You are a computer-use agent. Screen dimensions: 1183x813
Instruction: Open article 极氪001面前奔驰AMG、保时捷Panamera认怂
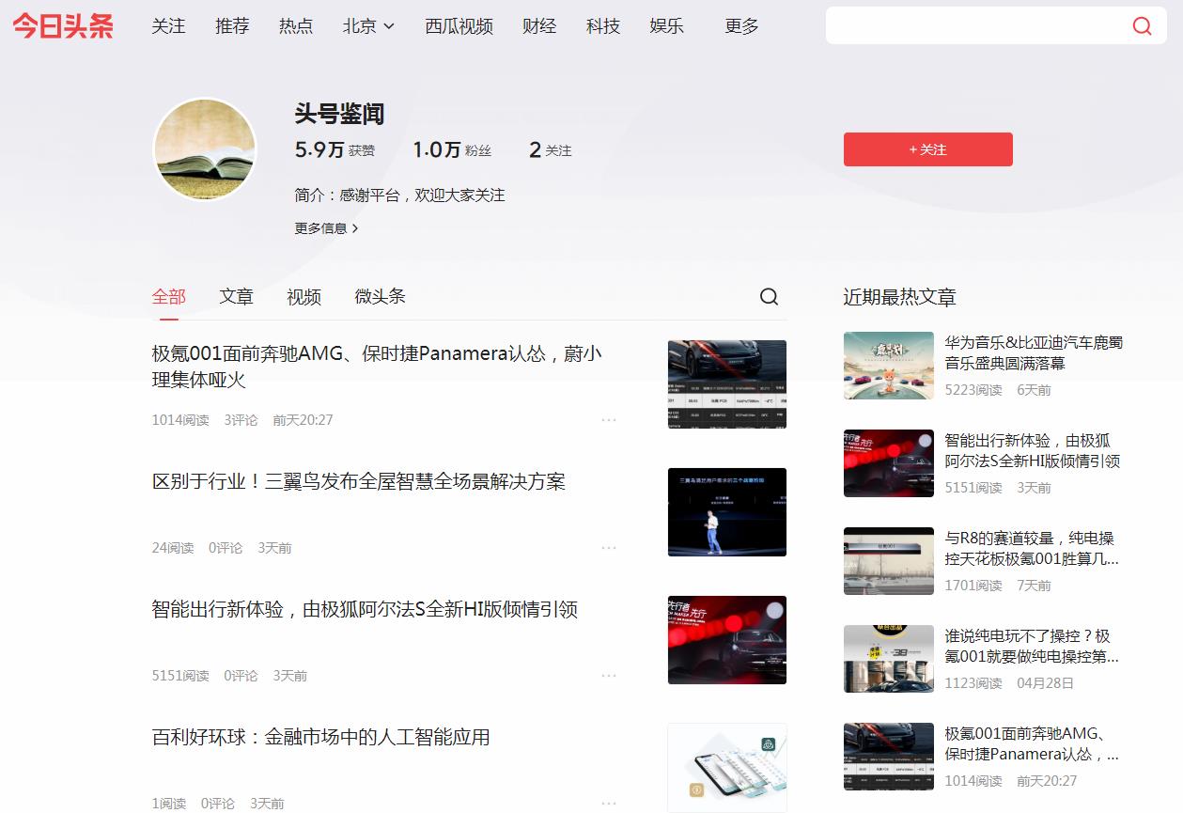tap(377, 367)
